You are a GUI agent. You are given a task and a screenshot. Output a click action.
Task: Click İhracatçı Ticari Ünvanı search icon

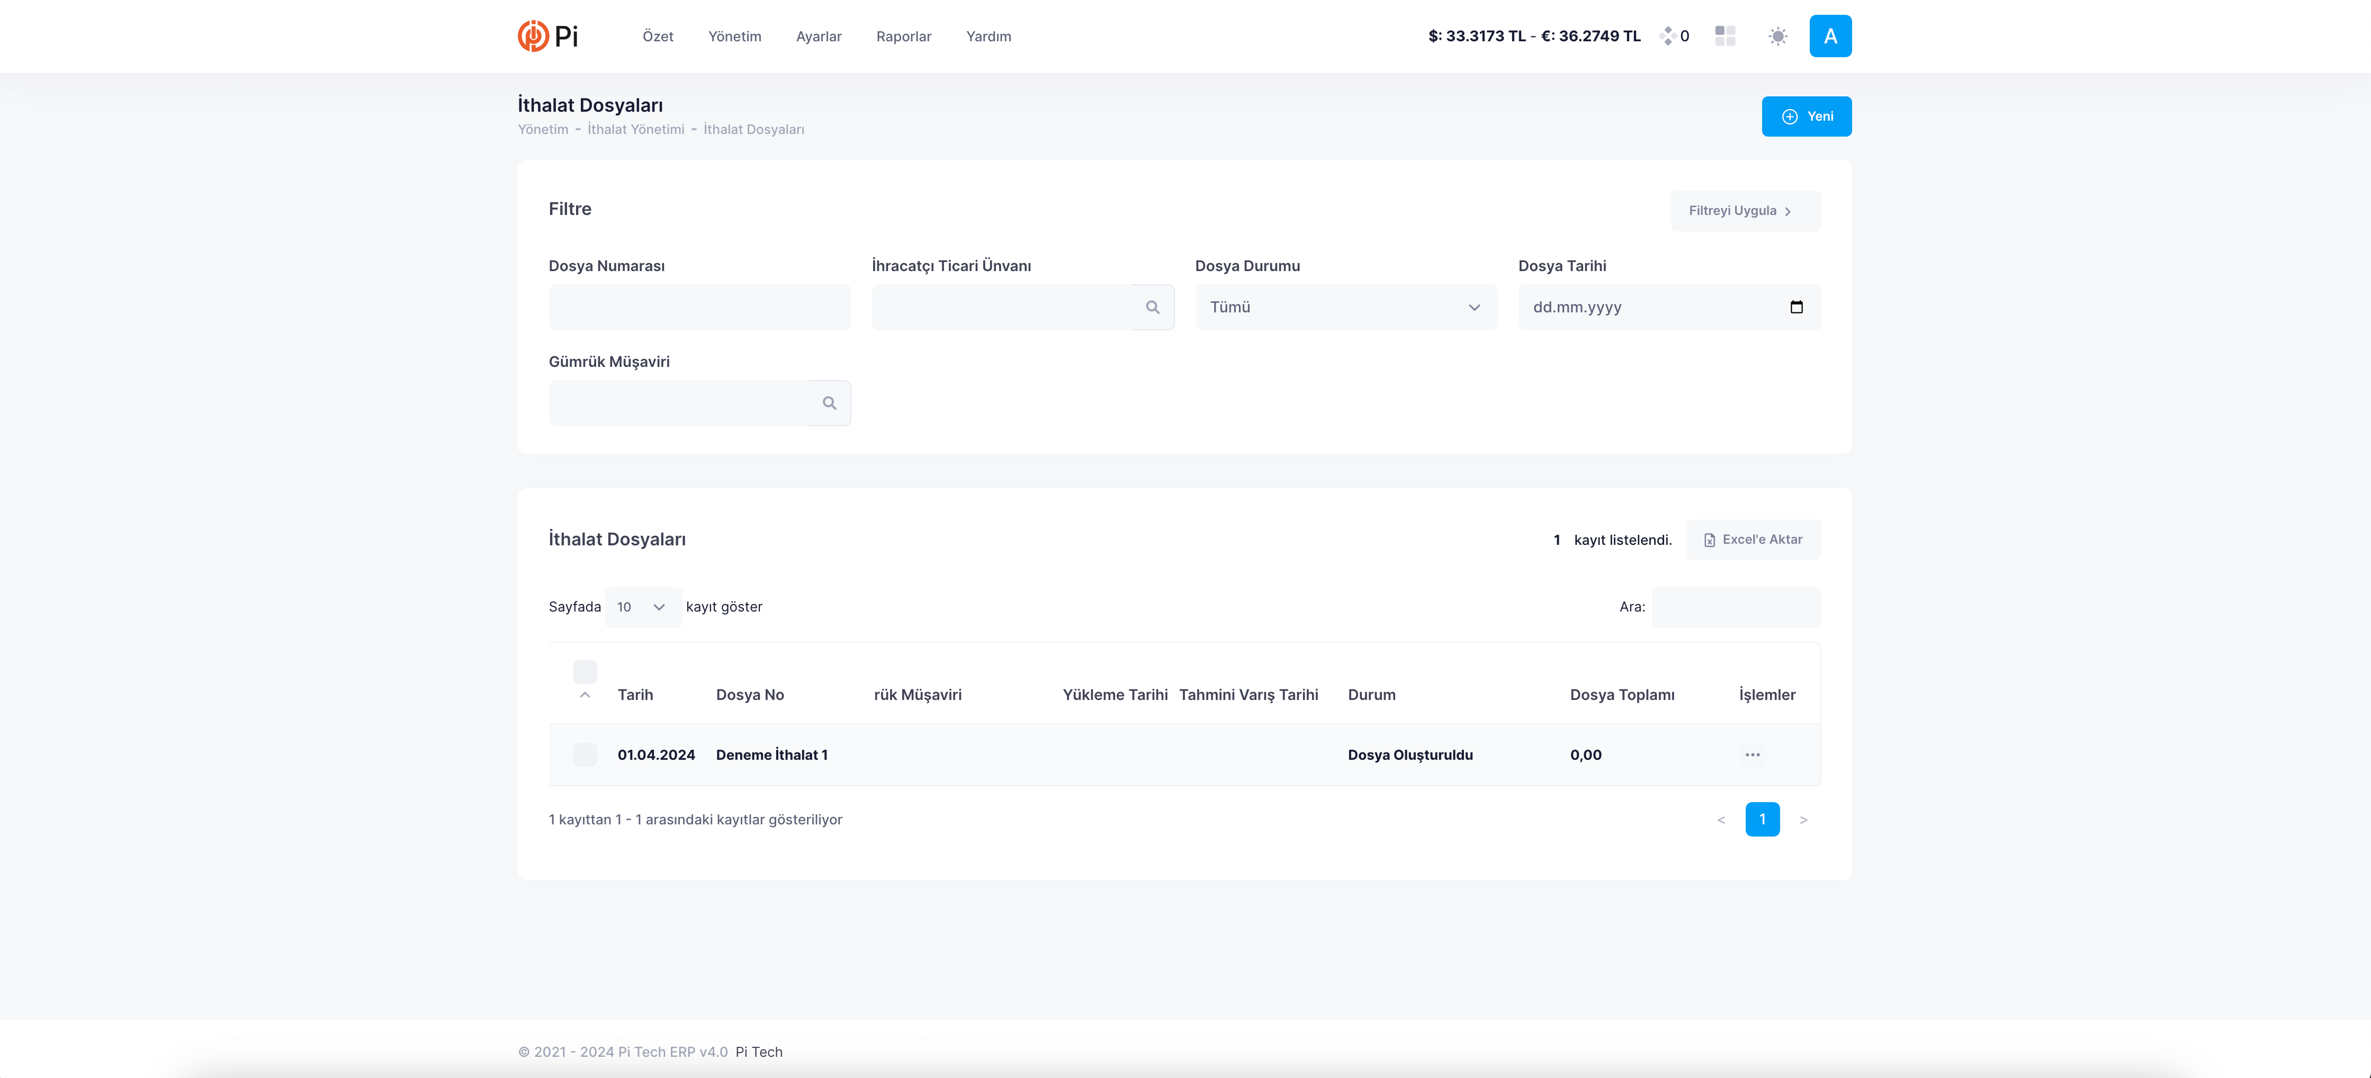[1152, 308]
